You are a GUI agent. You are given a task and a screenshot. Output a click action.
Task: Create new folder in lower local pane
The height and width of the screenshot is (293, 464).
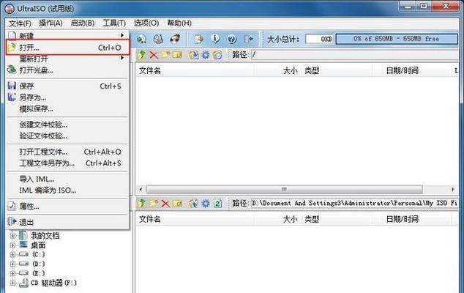coord(154,203)
